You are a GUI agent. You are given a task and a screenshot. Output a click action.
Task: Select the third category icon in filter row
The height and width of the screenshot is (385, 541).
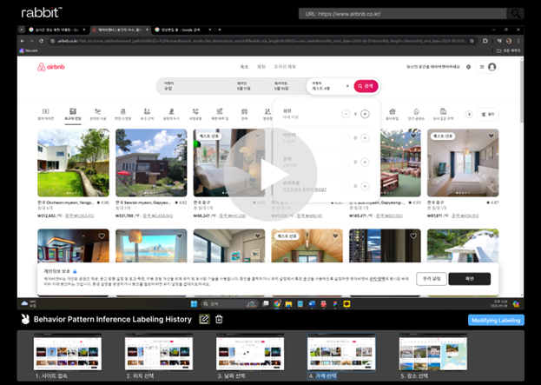[98, 114]
